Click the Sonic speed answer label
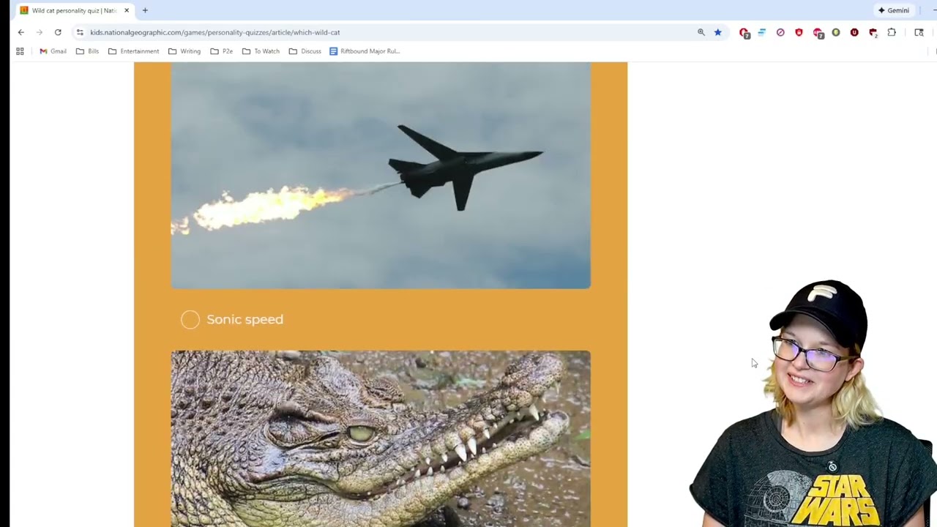Viewport: 937px width, 527px height. pos(244,320)
